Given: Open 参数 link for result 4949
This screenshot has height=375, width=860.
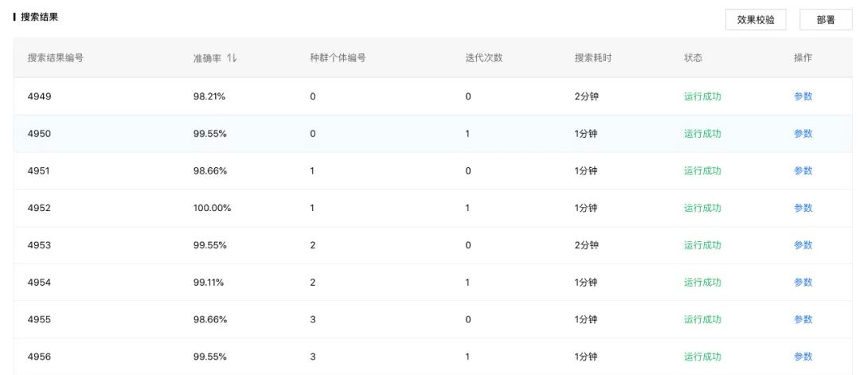Looking at the screenshot, I should [803, 96].
